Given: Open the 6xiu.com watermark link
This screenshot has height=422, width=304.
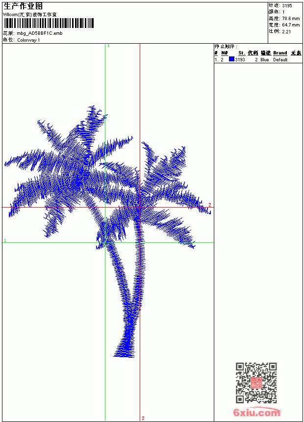Looking at the screenshot, I should 256,412.
